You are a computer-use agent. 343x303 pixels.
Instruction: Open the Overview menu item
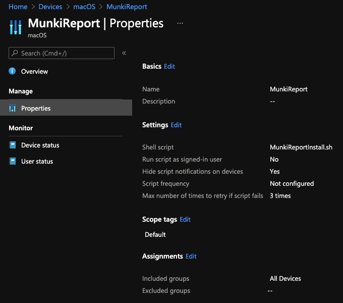(34, 71)
